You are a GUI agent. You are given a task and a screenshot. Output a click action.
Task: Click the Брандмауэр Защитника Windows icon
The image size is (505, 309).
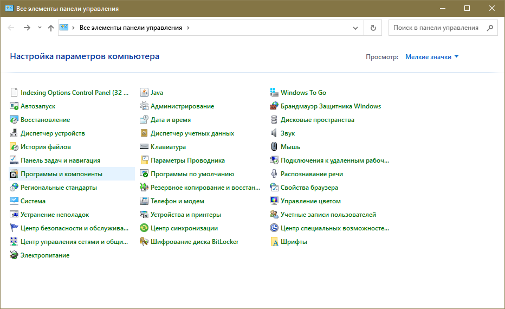click(x=274, y=106)
